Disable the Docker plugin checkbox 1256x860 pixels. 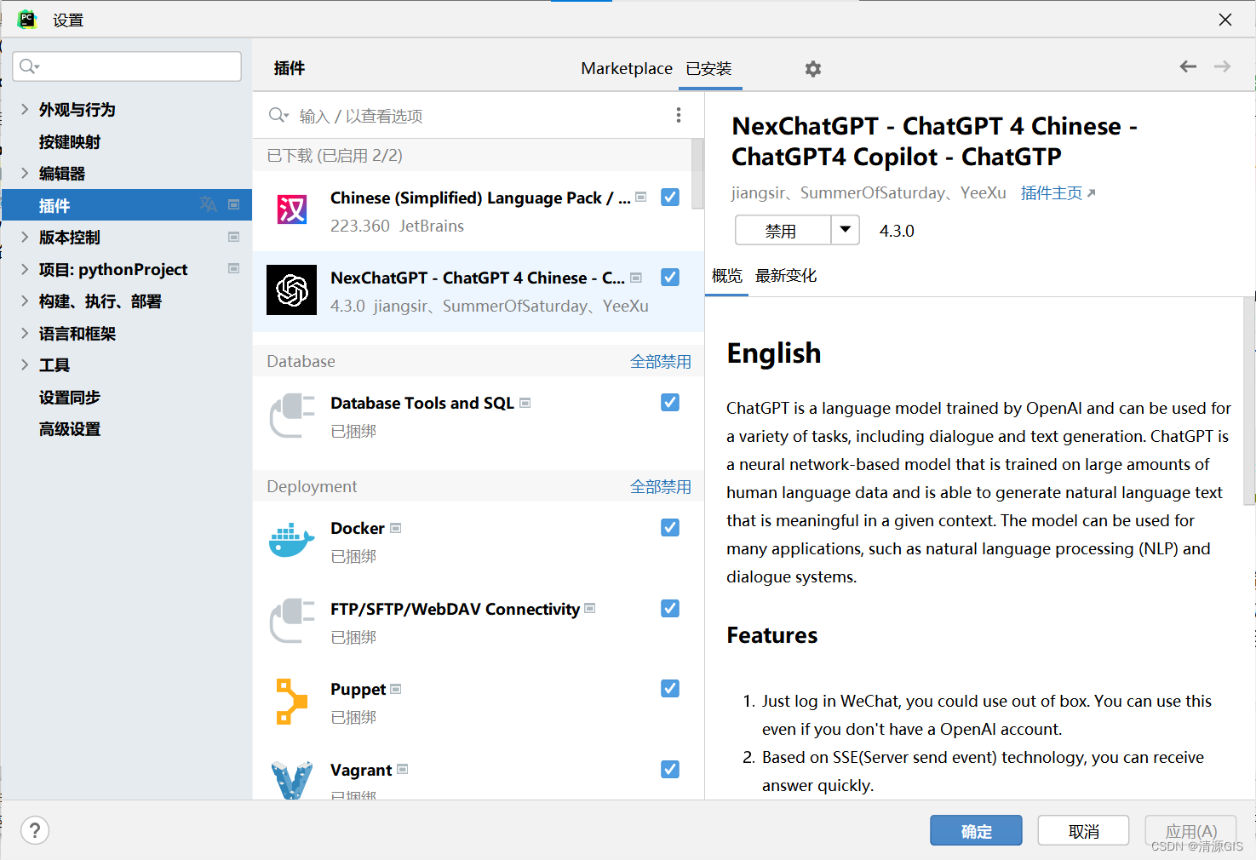[670, 527]
